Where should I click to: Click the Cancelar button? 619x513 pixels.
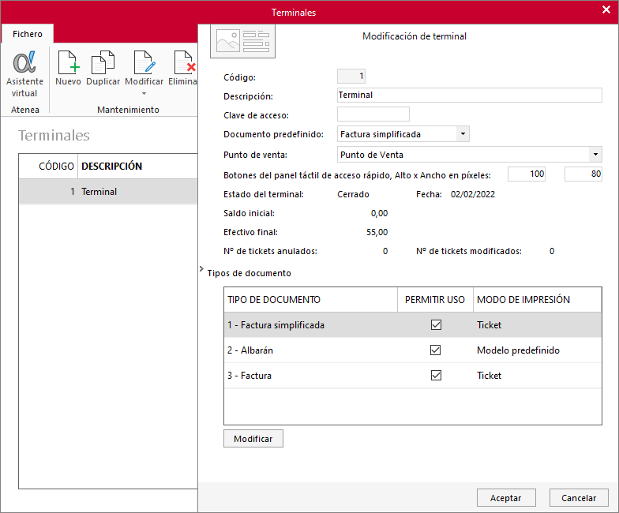tap(579, 498)
